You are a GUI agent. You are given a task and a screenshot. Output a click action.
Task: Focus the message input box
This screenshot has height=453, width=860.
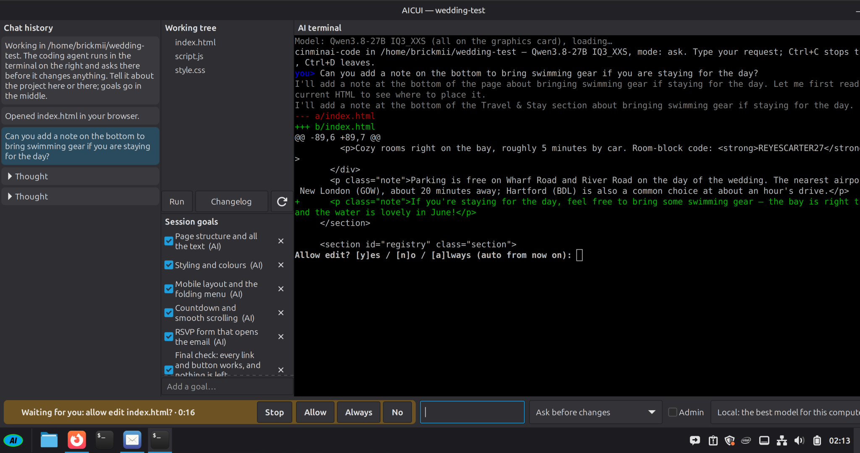pyautogui.click(x=472, y=412)
